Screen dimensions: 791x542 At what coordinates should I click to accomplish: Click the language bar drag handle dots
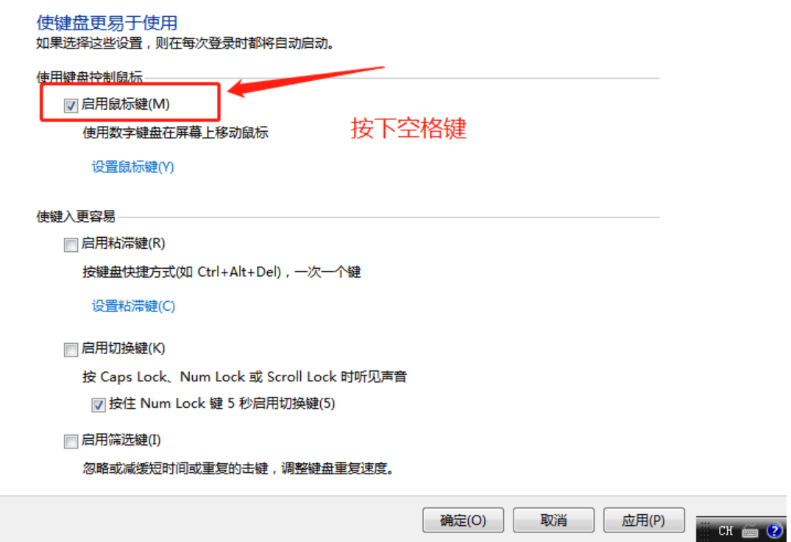tap(705, 530)
